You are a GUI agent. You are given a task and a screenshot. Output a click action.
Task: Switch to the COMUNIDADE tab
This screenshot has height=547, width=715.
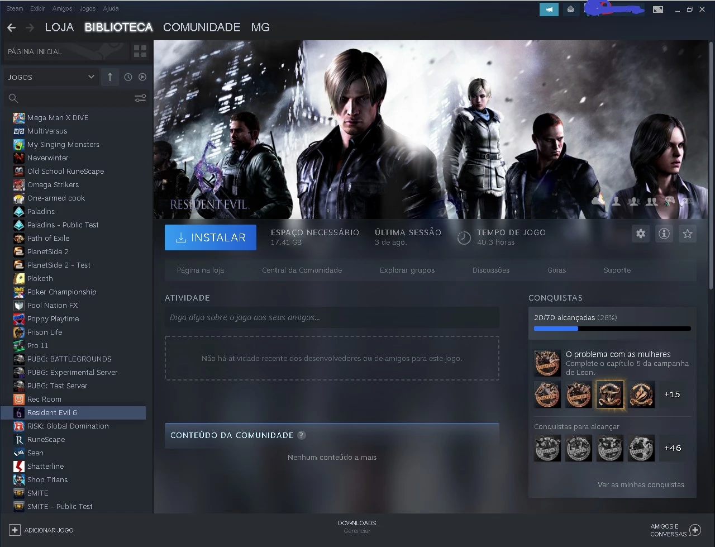coord(202,27)
